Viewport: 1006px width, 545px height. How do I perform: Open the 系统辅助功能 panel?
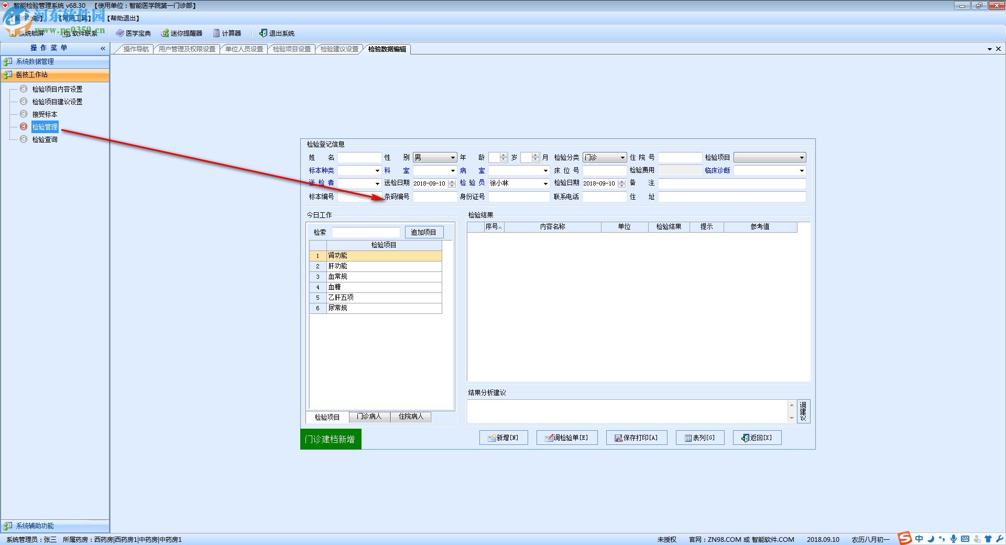tap(35, 526)
